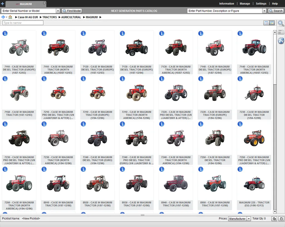Expand the arrow before MAGNUM breadcrumb
Image resolution: width=285 pixels, height=227 pixels.
coord(84,17)
